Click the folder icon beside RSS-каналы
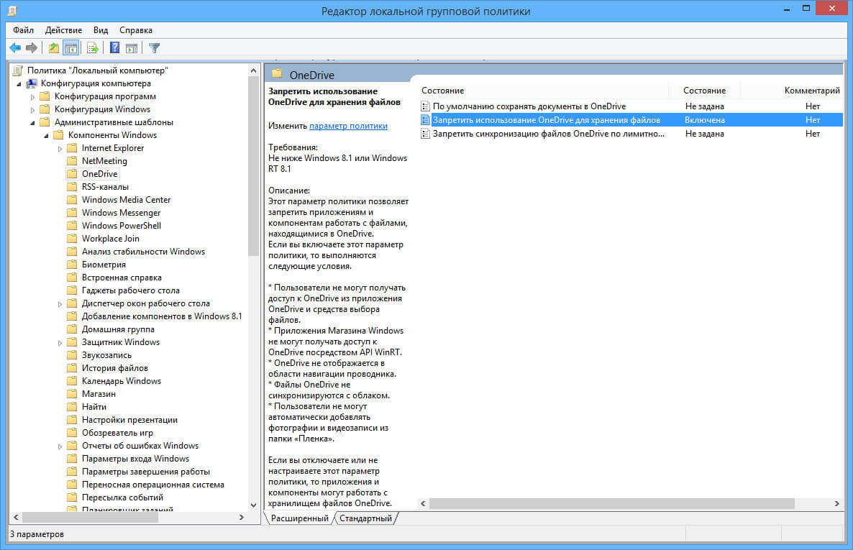 (x=72, y=187)
